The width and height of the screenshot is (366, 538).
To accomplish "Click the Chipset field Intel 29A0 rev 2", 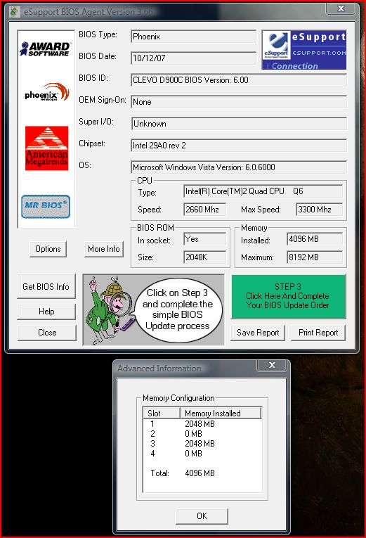I will pos(239,146).
